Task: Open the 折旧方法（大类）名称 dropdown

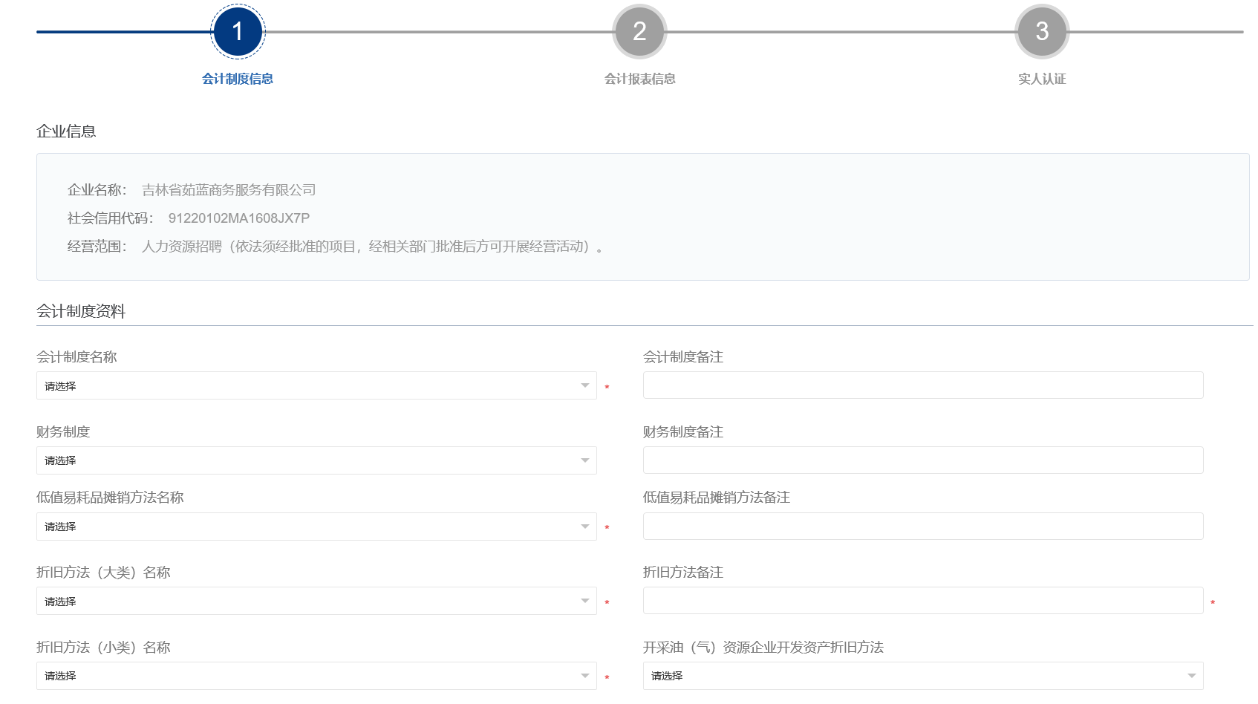Action: pyautogui.click(x=316, y=601)
